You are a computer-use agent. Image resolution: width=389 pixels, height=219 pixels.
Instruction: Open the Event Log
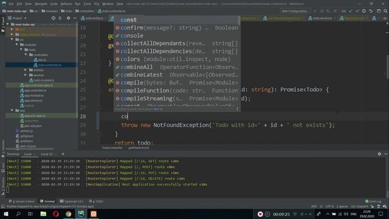(373, 201)
